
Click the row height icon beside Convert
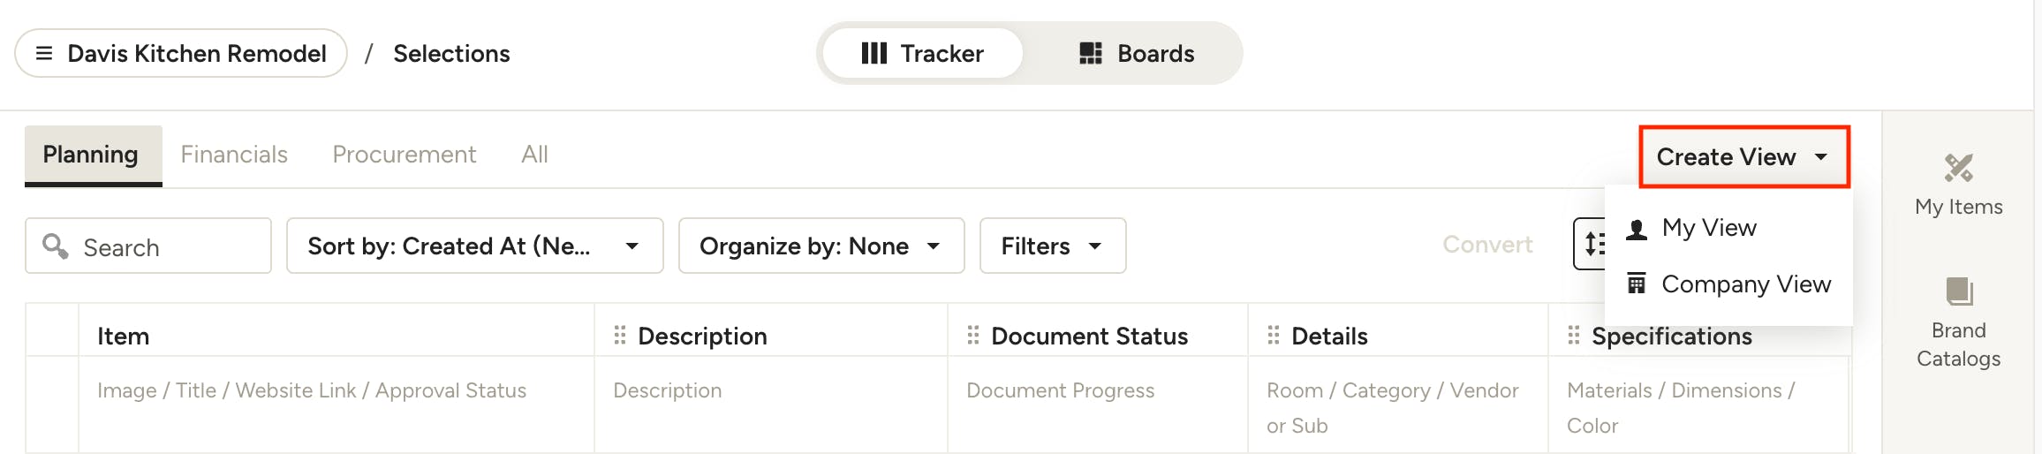(1592, 244)
